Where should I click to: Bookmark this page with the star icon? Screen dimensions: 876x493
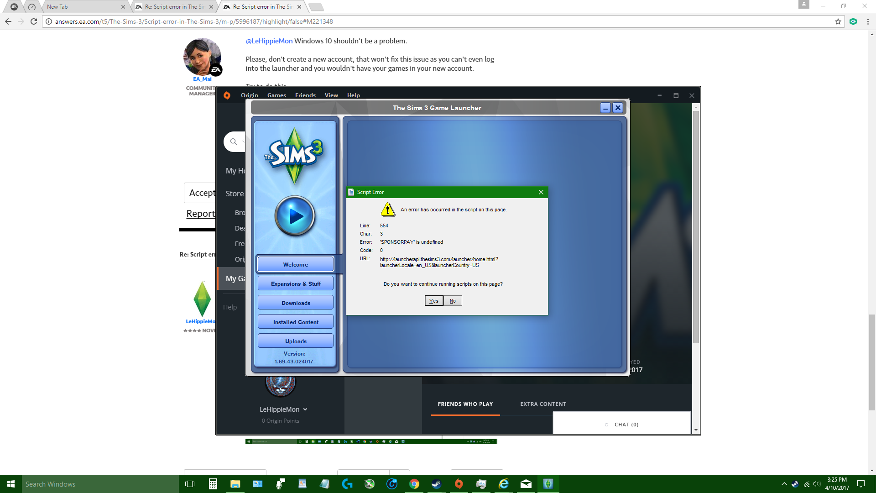(838, 21)
